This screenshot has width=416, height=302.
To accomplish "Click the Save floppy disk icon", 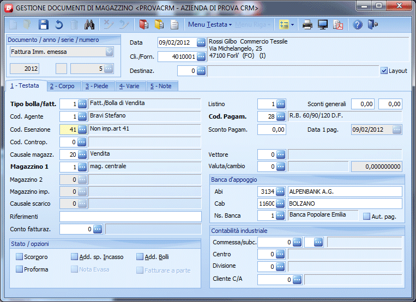I will 44,24.
